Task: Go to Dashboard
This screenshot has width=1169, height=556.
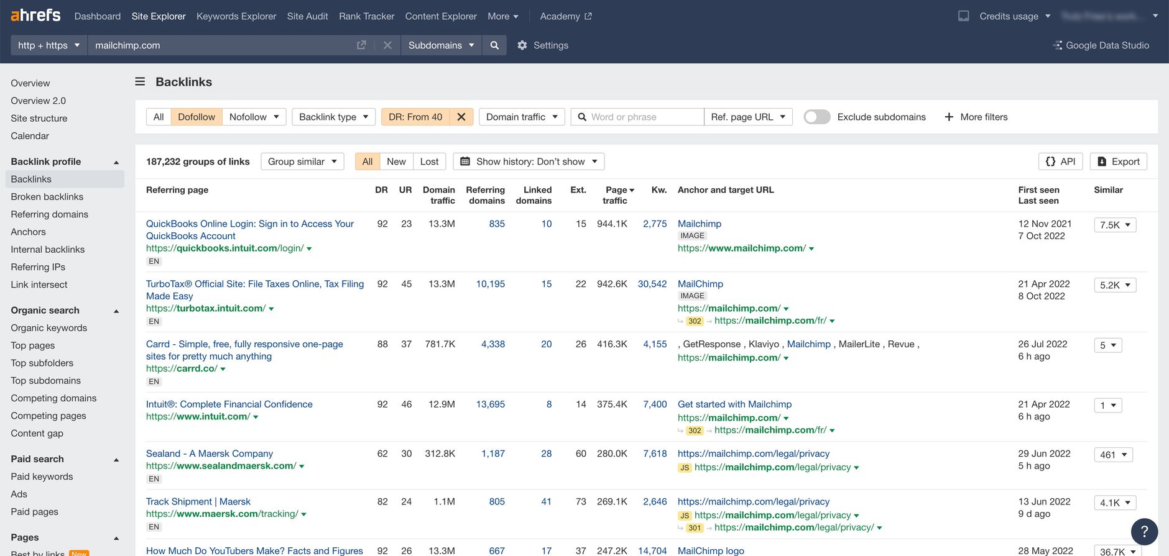Action: pos(98,16)
